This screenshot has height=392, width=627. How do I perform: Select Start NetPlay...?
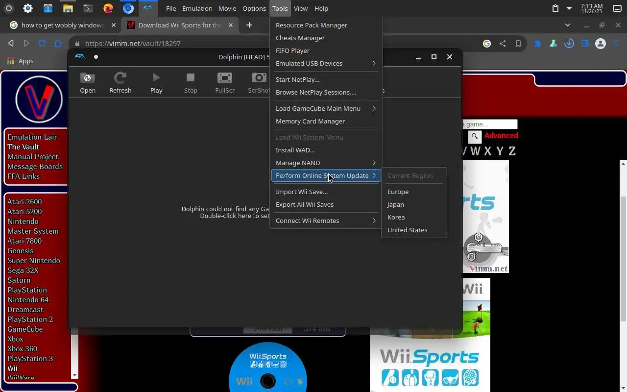tap(326, 79)
